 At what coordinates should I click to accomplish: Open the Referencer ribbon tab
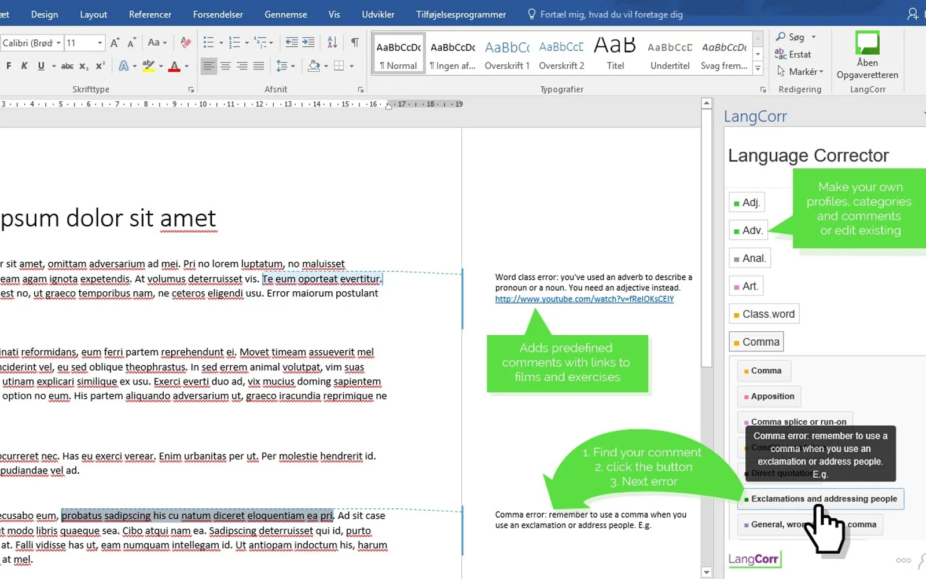[150, 14]
